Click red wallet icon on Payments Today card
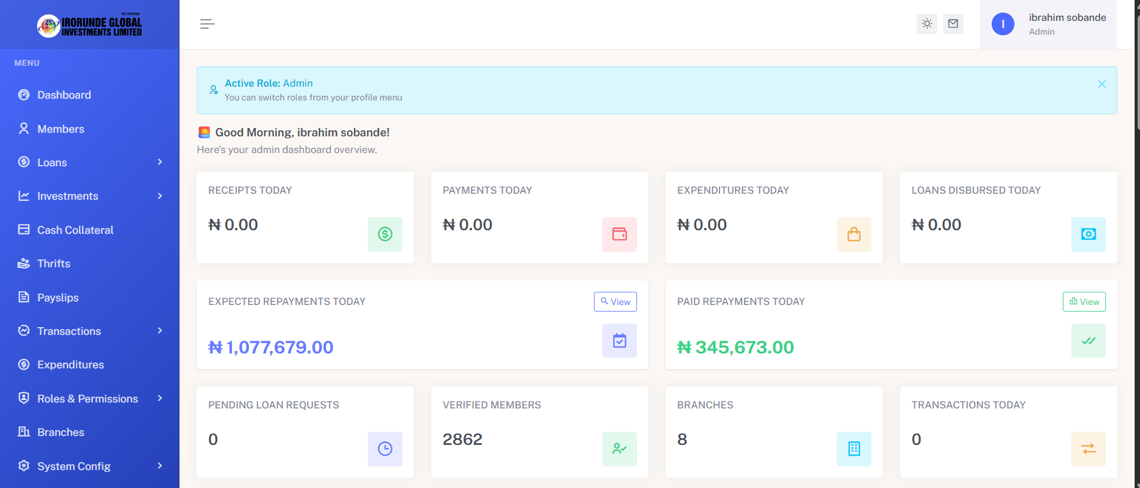Viewport: 1140px width, 488px height. click(x=620, y=234)
